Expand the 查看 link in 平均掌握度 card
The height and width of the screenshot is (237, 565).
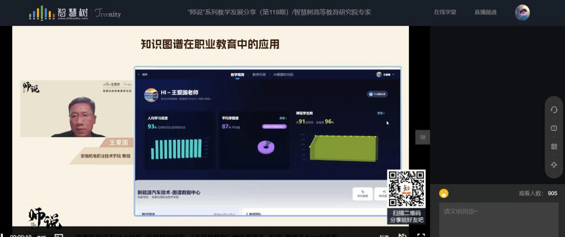282,118
